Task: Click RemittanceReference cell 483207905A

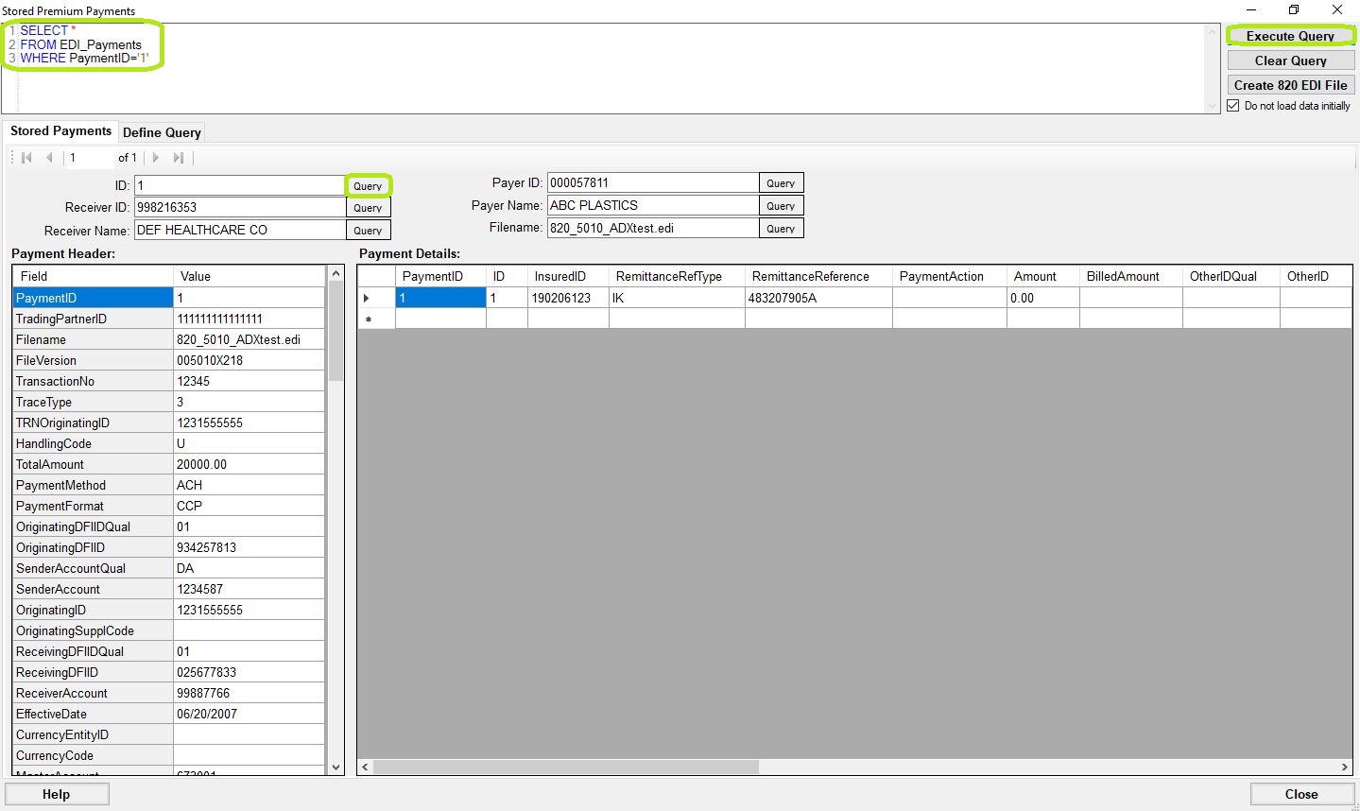Action: pos(818,298)
